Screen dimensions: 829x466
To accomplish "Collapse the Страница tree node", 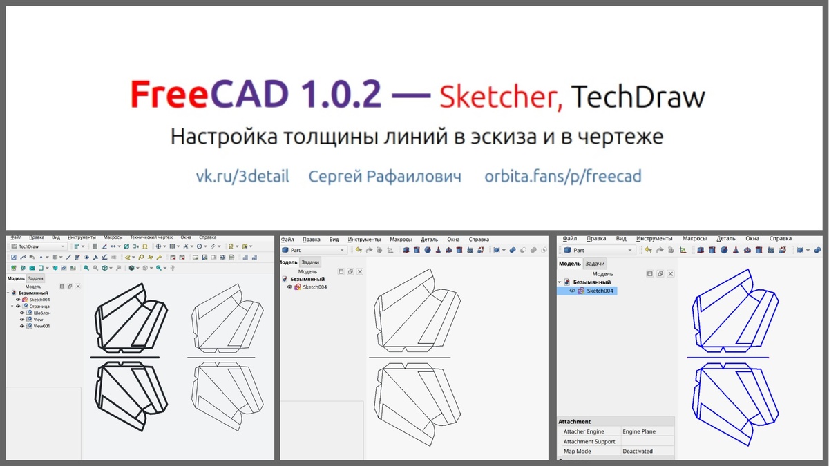I will point(12,306).
